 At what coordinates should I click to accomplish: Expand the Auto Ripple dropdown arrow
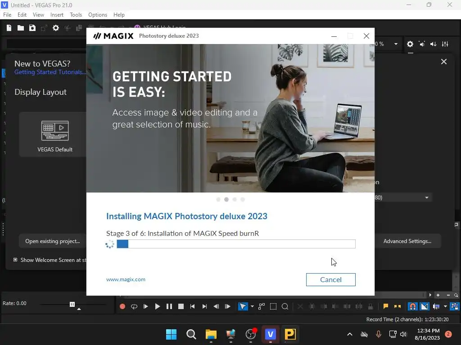[x=445, y=306]
